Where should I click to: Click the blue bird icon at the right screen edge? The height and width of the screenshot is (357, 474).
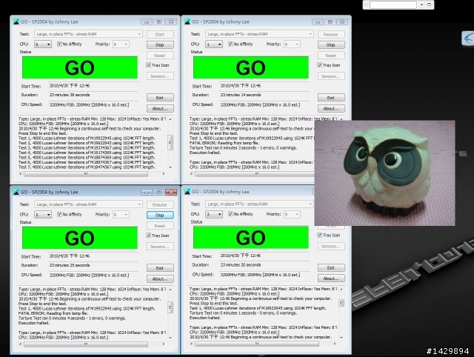click(467, 39)
